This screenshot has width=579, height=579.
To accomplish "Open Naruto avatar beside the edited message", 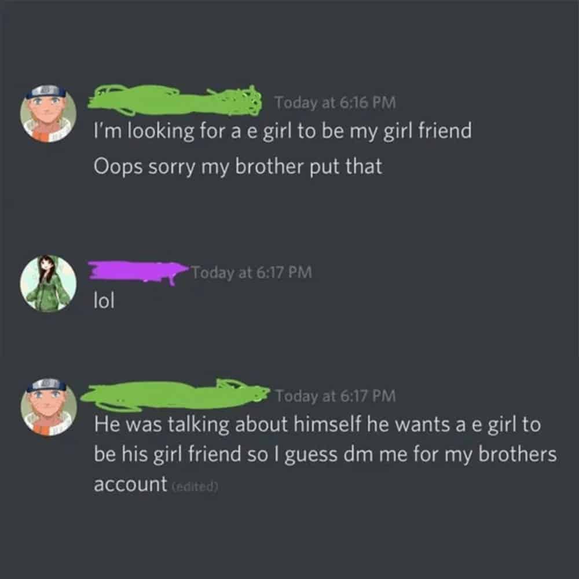I will pyautogui.click(x=49, y=406).
